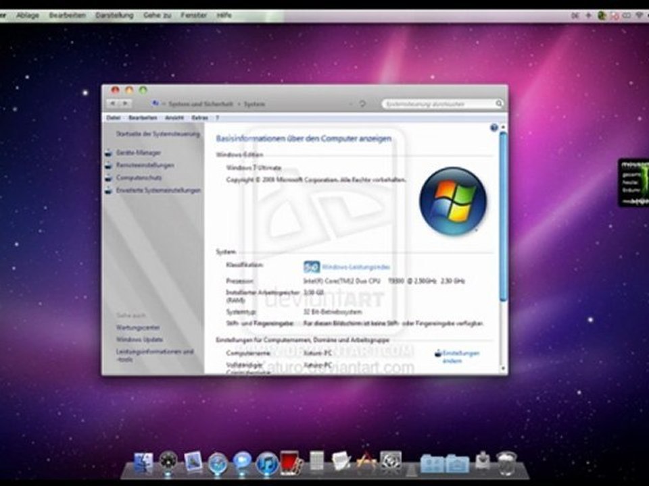The image size is (649, 486).
Task: Click the control panel breadcrumb icon
Action: pyautogui.click(x=155, y=103)
